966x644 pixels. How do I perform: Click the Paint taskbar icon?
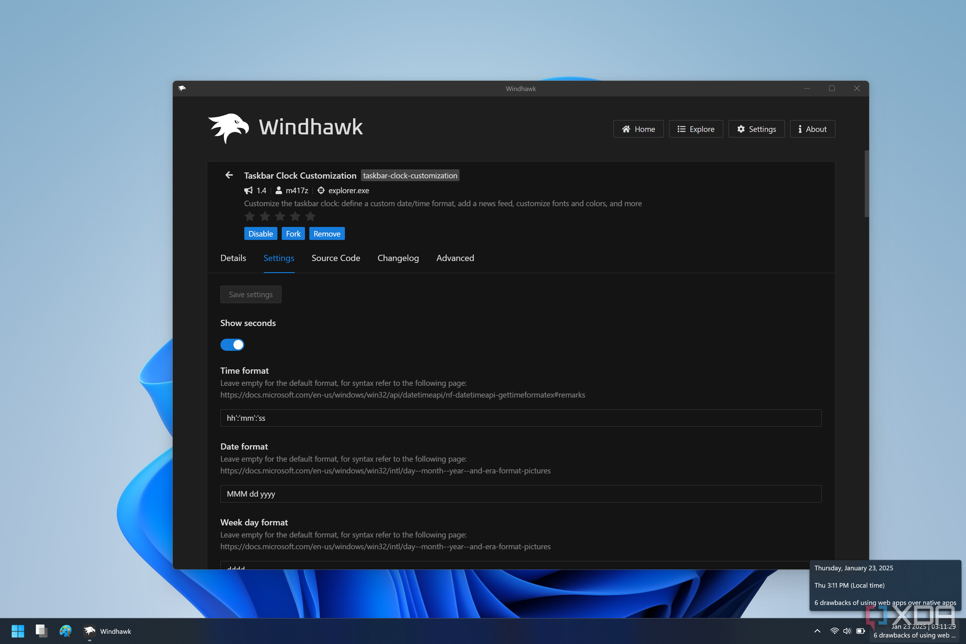pyautogui.click(x=66, y=631)
